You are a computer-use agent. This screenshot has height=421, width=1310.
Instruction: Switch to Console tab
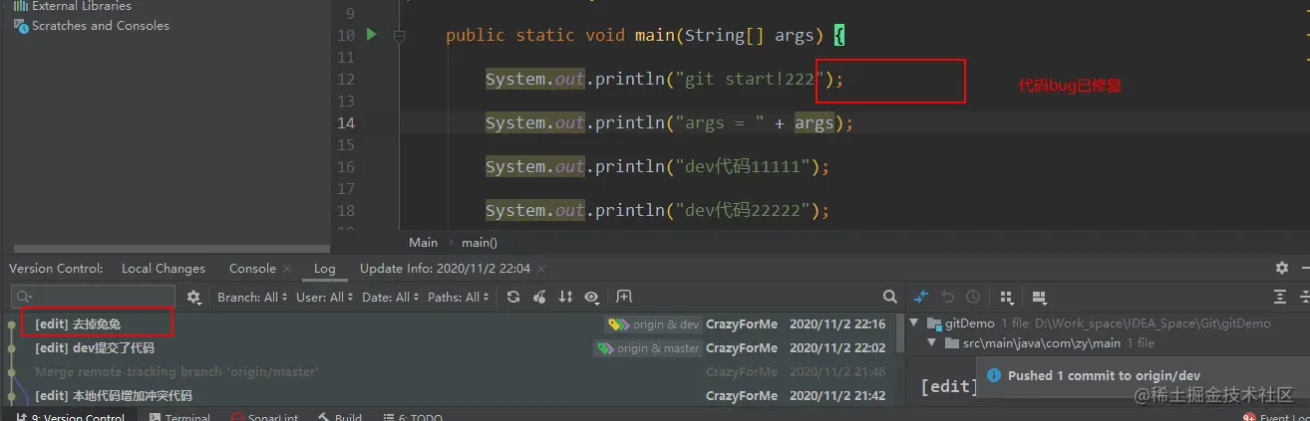(x=252, y=269)
